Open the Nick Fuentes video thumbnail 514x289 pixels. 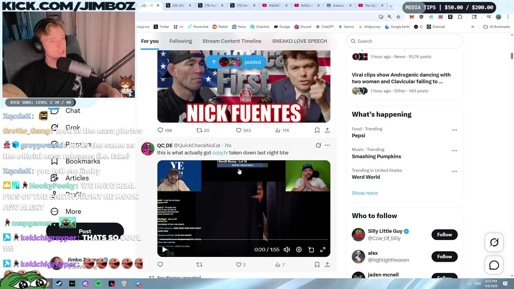point(244,86)
